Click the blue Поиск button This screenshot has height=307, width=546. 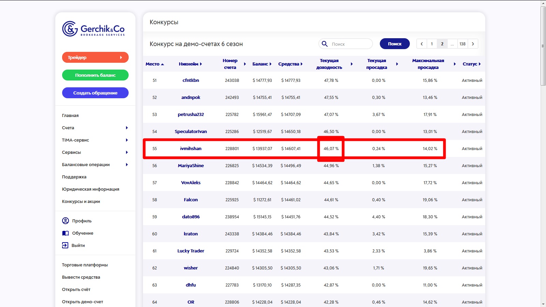[394, 44]
